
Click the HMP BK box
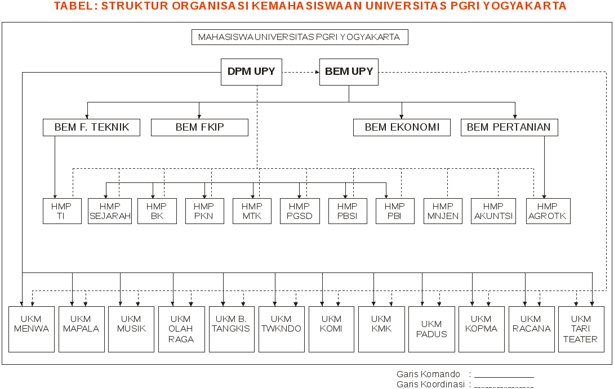tap(157, 211)
